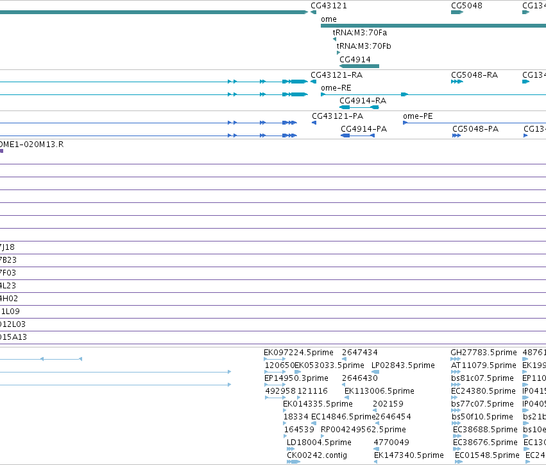Select the ome gene label
546x465 pixels.
point(328,19)
